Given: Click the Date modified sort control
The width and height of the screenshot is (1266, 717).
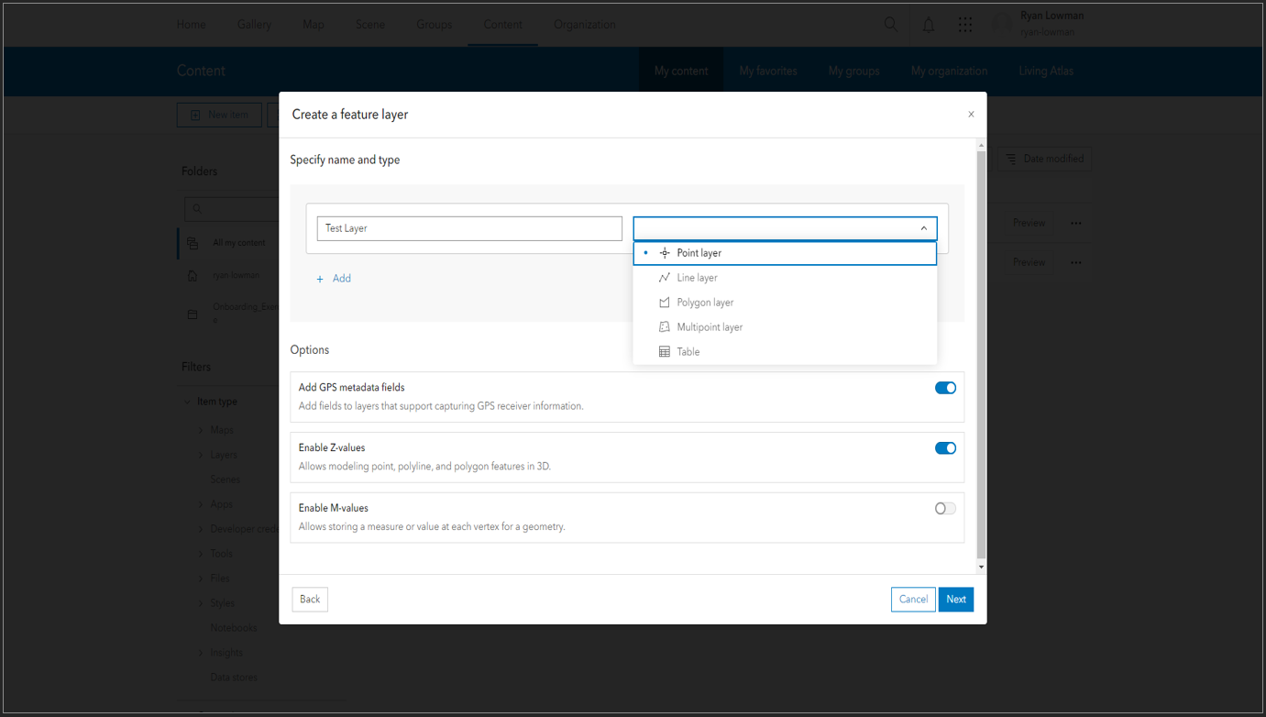Looking at the screenshot, I should pyautogui.click(x=1044, y=158).
